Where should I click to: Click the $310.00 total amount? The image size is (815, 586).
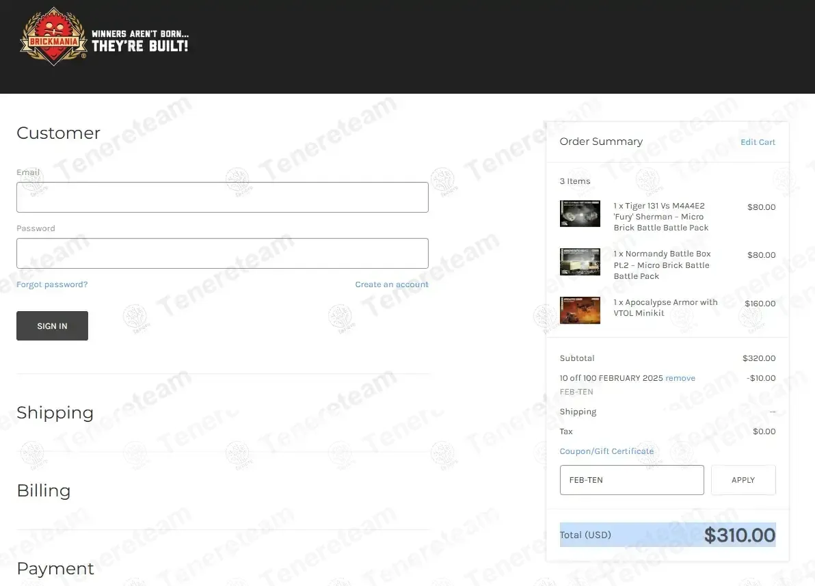tap(740, 535)
